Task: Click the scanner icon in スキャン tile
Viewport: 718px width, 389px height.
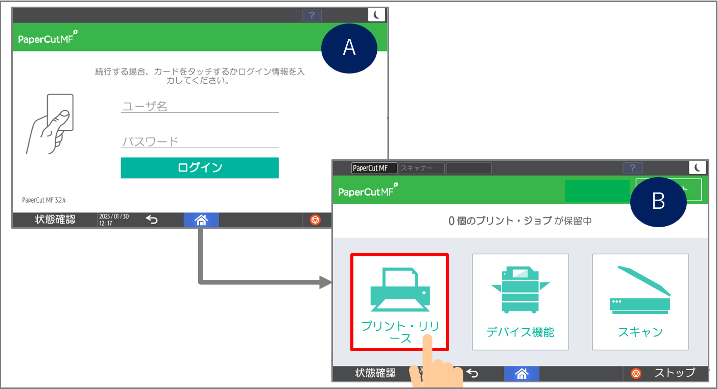Action: click(x=640, y=289)
